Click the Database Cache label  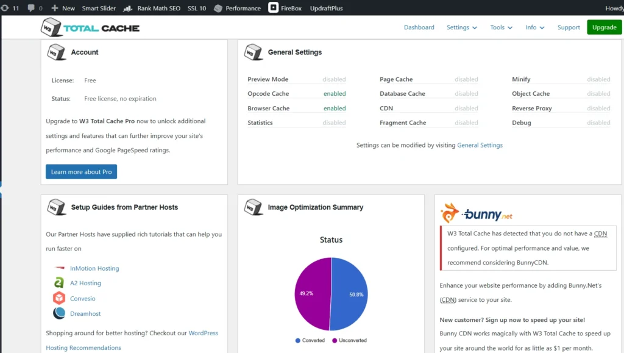pos(402,93)
